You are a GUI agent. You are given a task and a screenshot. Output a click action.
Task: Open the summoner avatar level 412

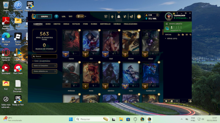(x=169, y=16)
